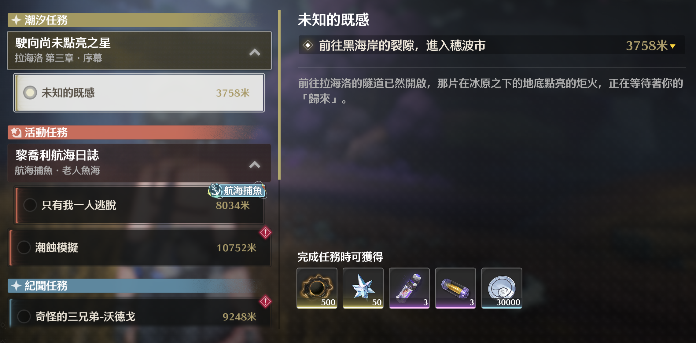Click the 500 reward gear-ring icon

pyautogui.click(x=317, y=288)
